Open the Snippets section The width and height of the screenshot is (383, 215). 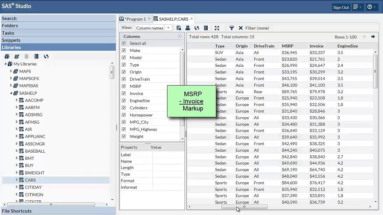58,40
